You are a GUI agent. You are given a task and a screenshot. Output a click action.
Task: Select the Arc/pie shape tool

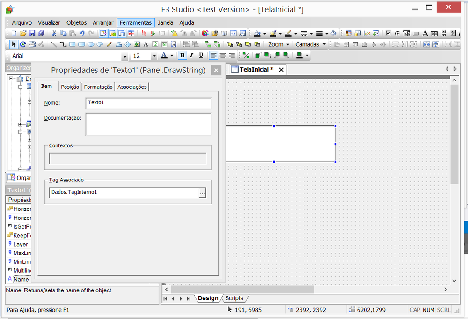tap(100, 44)
